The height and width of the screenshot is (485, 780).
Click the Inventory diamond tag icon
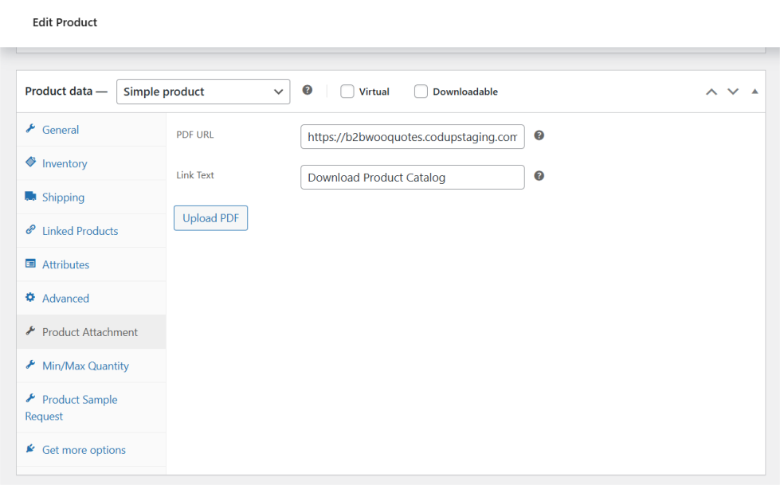click(30, 162)
